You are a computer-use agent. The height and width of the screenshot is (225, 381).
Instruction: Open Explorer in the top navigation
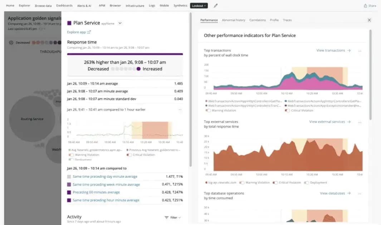(24, 5)
